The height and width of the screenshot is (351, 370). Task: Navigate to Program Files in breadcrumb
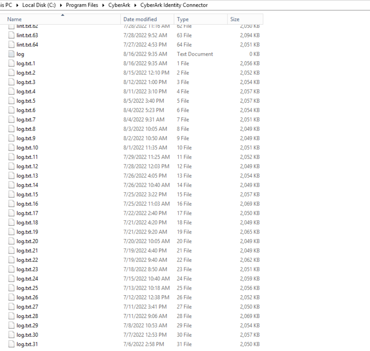(82, 5)
